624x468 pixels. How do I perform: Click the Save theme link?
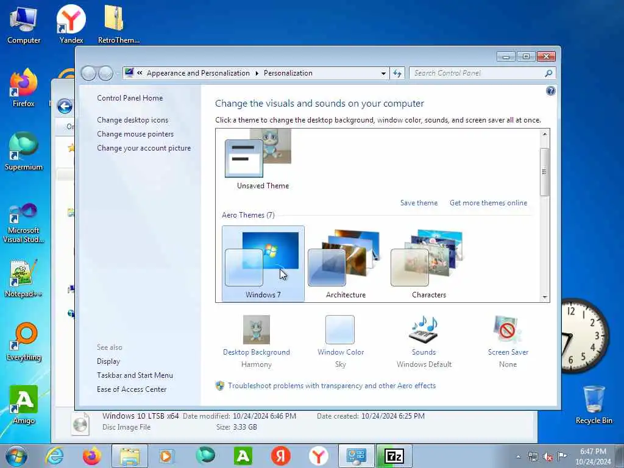(419, 202)
